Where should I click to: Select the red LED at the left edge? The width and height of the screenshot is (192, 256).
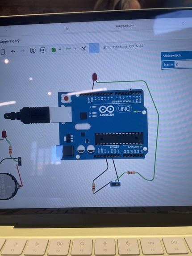pos(4,134)
